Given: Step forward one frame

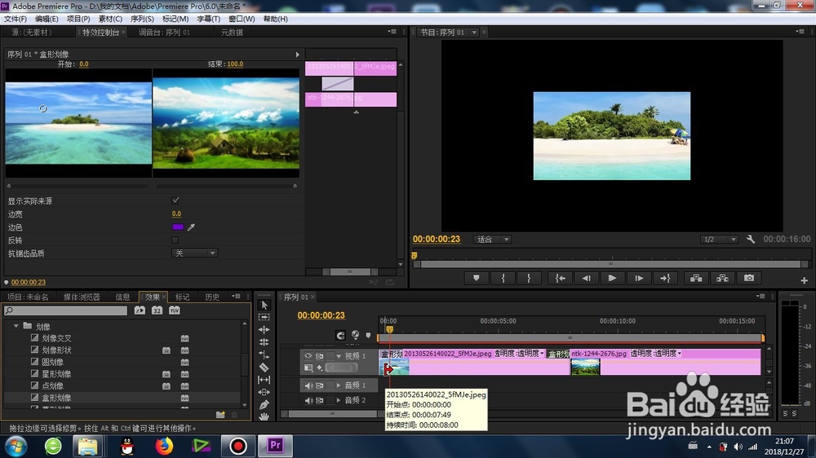Looking at the screenshot, I should (639, 278).
